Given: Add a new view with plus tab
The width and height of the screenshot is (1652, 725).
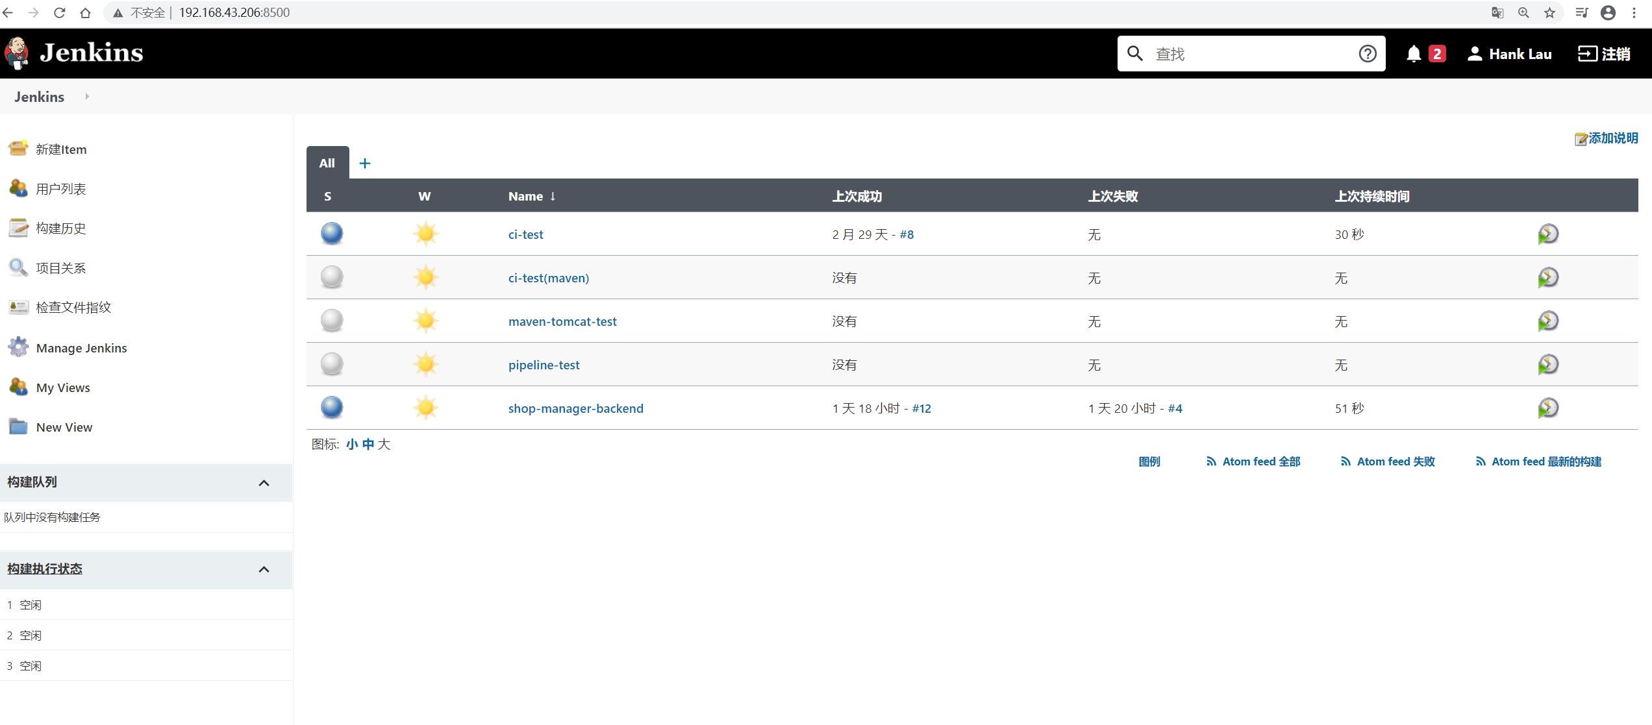Looking at the screenshot, I should tap(365, 164).
